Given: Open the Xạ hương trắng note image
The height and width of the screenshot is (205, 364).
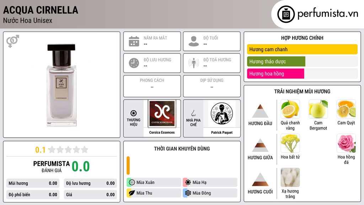Looking at the screenshot, I should click(290, 177).
